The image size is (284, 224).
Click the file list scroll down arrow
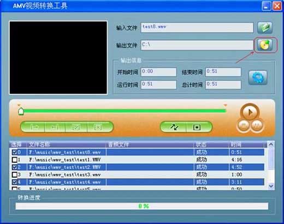(x=271, y=186)
